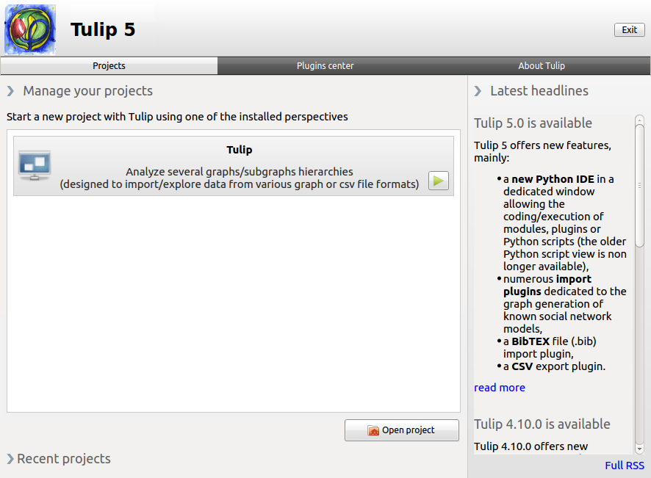
Task: Exit the Tulip launcher
Action: pyautogui.click(x=630, y=30)
